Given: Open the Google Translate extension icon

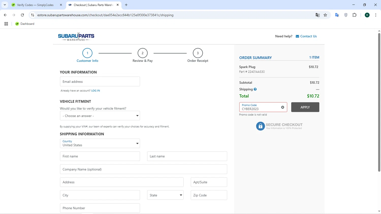Looking at the screenshot, I should click(x=337, y=15).
